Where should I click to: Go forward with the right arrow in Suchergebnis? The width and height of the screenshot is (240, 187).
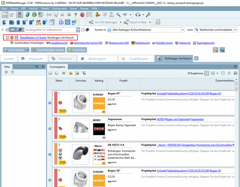pyautogui.click(x=56, y=73)
